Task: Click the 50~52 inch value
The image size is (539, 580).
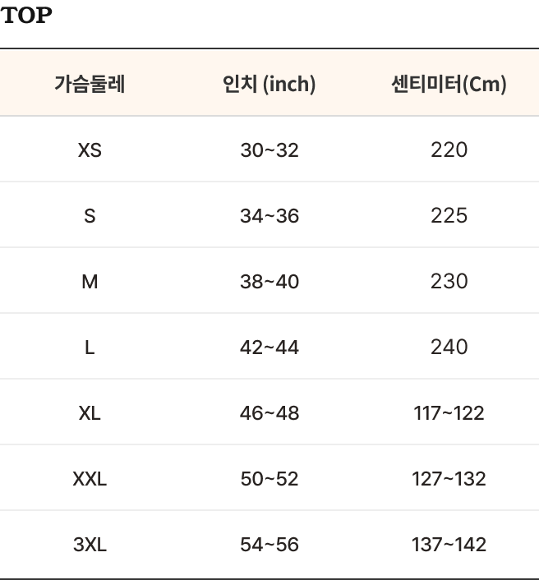Action: click(x=269, y=479)
